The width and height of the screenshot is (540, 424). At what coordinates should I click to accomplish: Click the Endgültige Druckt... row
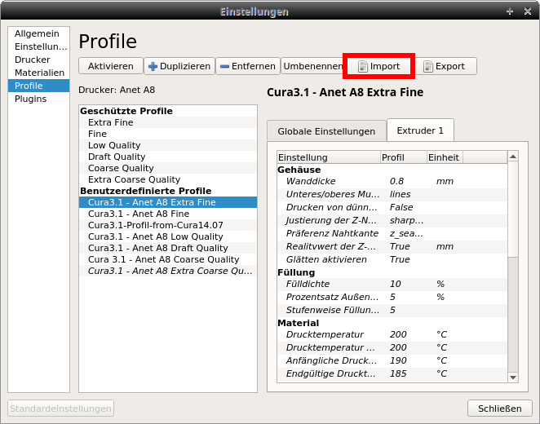(x=392, y=374)
